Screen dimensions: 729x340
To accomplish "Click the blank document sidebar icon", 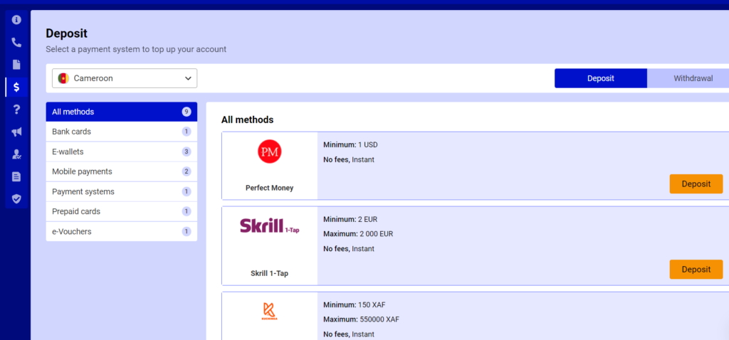I will [16, 65].
